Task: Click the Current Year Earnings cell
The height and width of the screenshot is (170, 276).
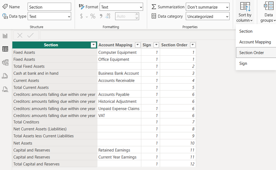Action: coord(119,157)
